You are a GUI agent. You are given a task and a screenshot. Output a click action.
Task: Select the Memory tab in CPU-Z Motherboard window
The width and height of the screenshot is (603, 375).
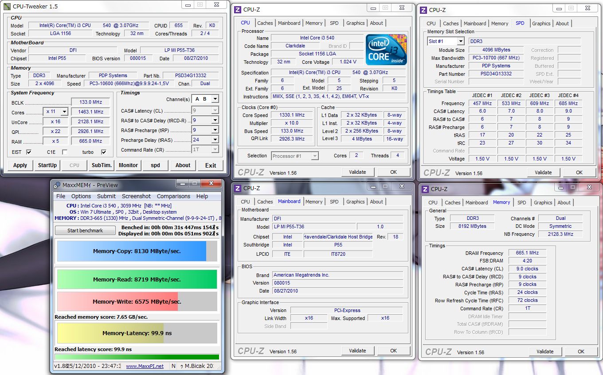pos(314,202)
